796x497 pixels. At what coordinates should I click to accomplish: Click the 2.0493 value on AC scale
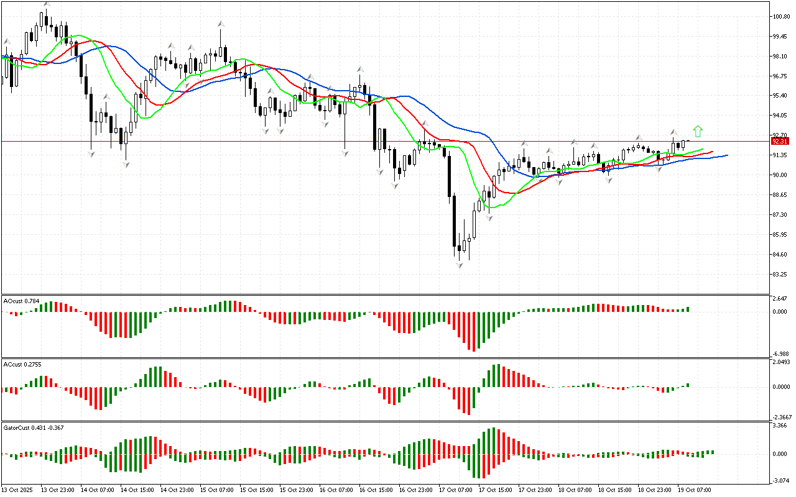780,362
